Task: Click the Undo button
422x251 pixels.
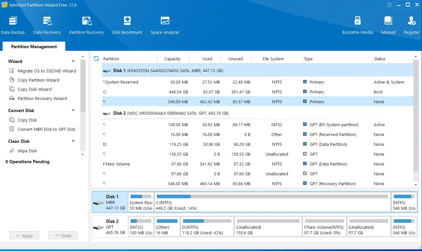Action: coord(63,236)
